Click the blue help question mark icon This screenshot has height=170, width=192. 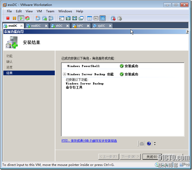click(x=149, y=144)
